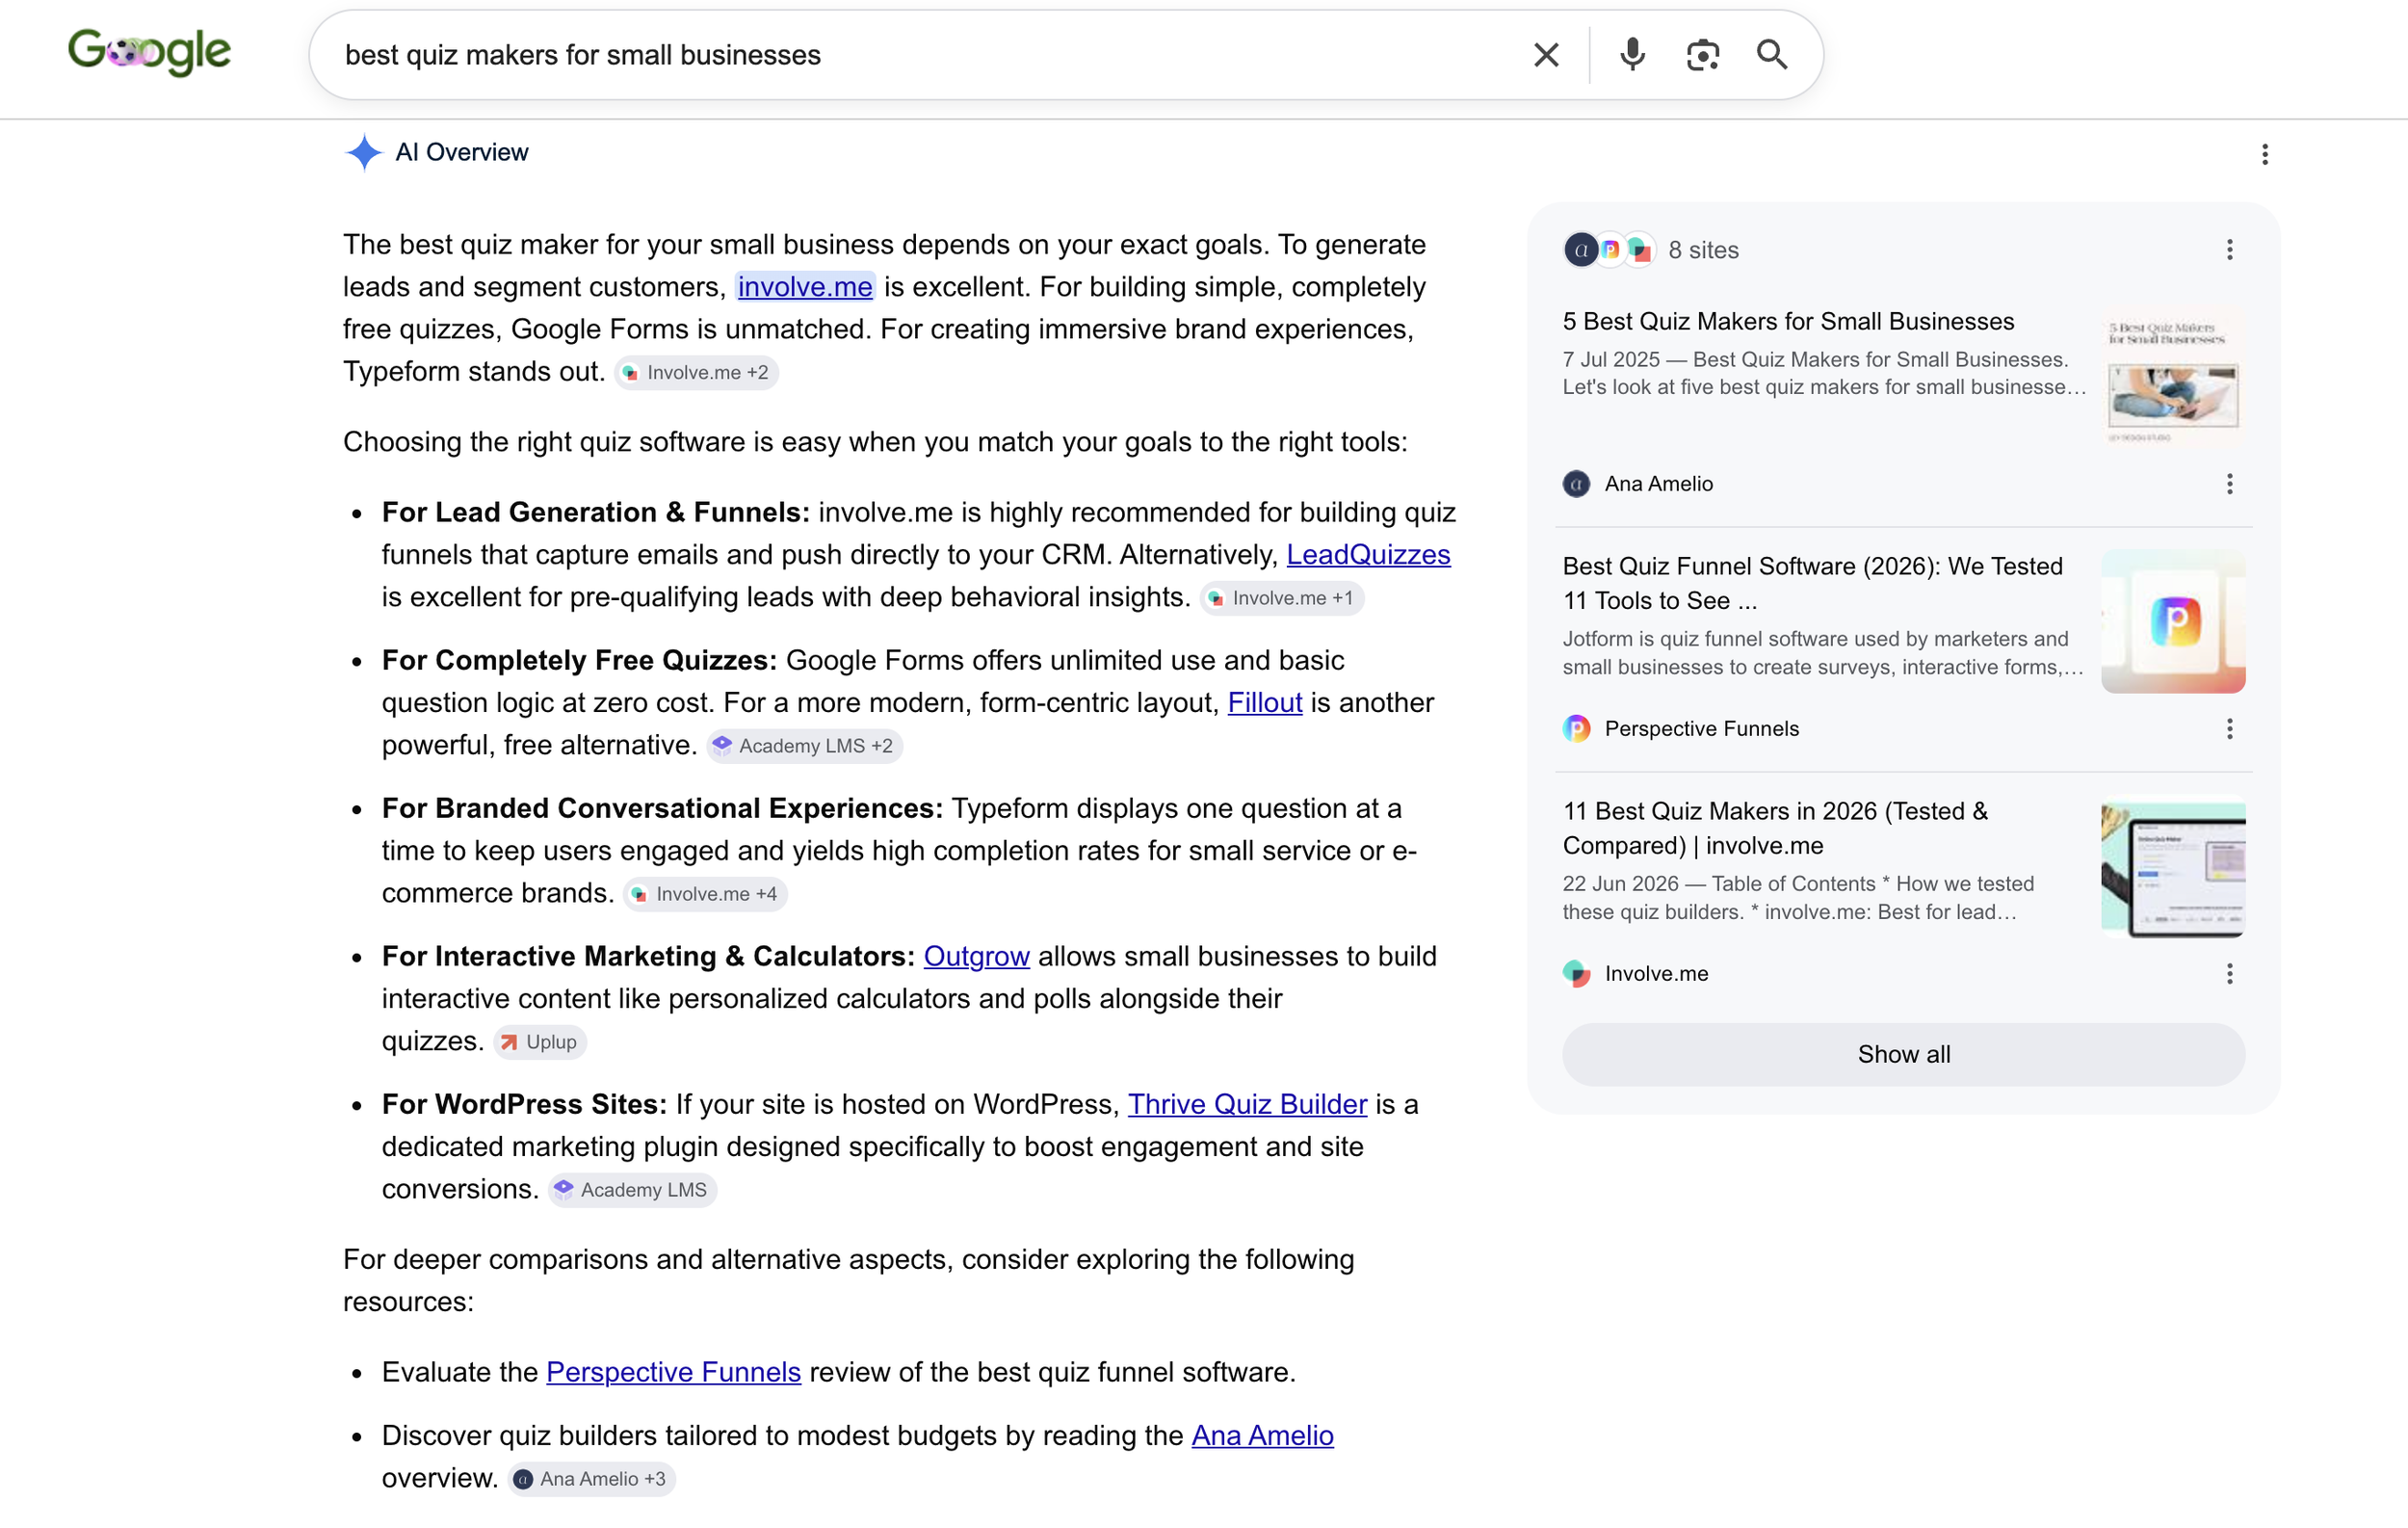Open the 8 sites panel three-dot menu
2408x1528 pixels.
[x=2229, y=250]
